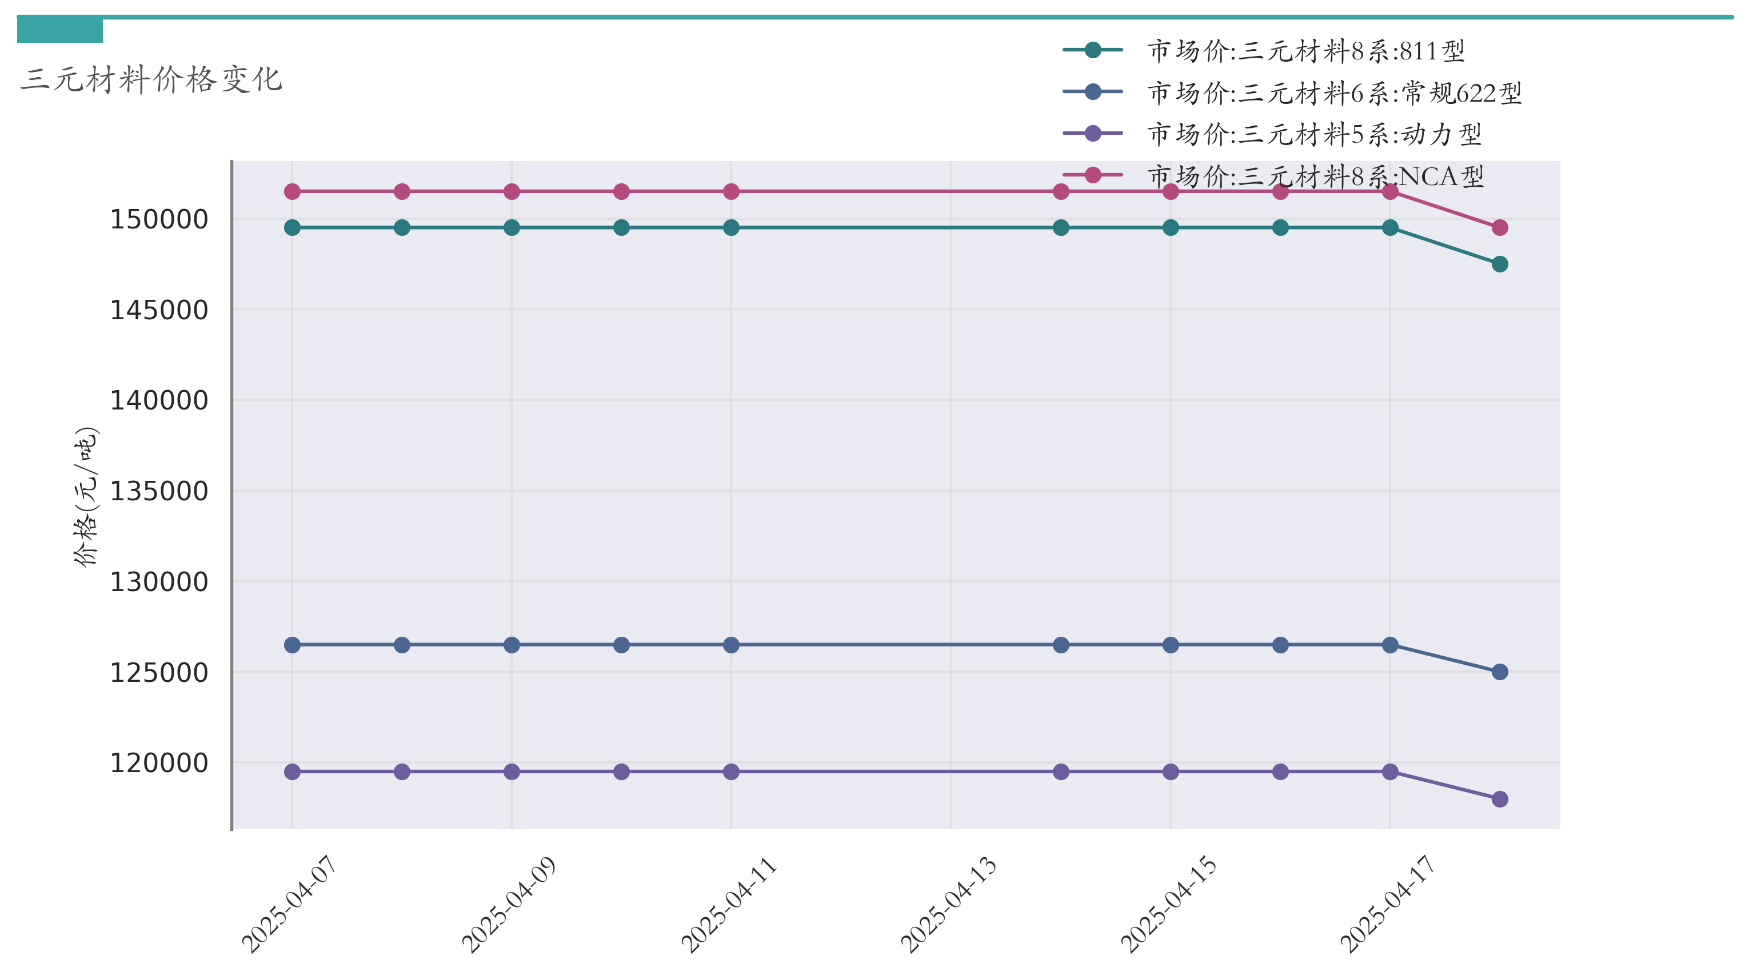Viewport: 1749px width, 976px height.
Task: Click the NCA型 legend marker
Action: 1092,175
